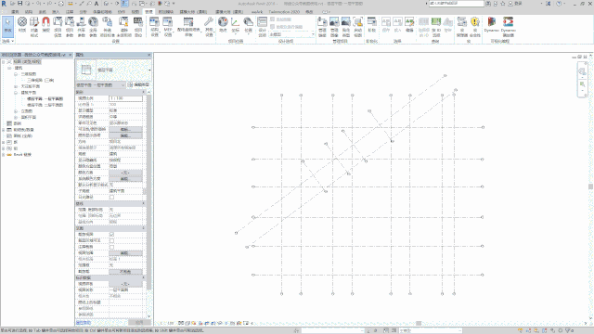This screenshot has height=334, width=594.
Task: Open Project Units dialog
Action: (138, 27)
